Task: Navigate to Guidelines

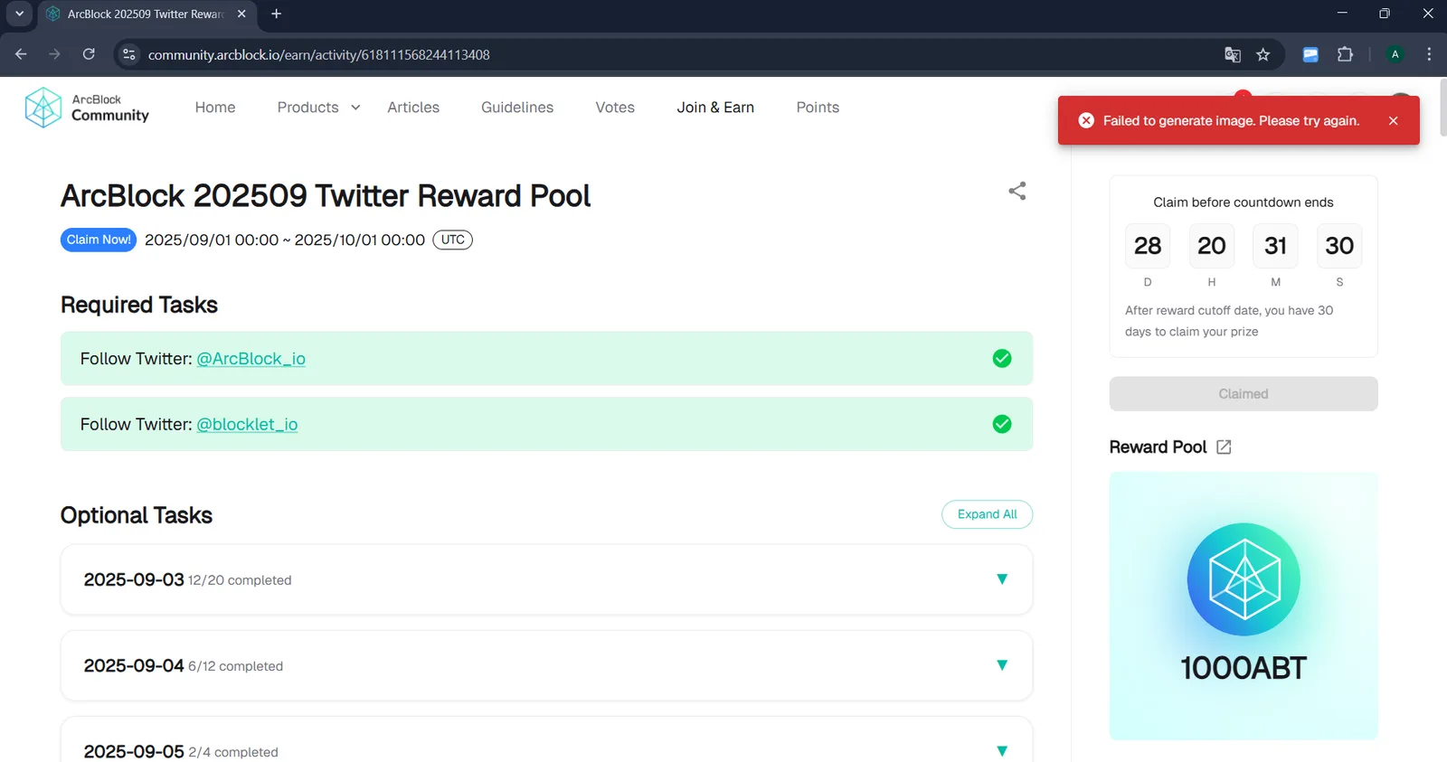Action: tap(517, 108)
